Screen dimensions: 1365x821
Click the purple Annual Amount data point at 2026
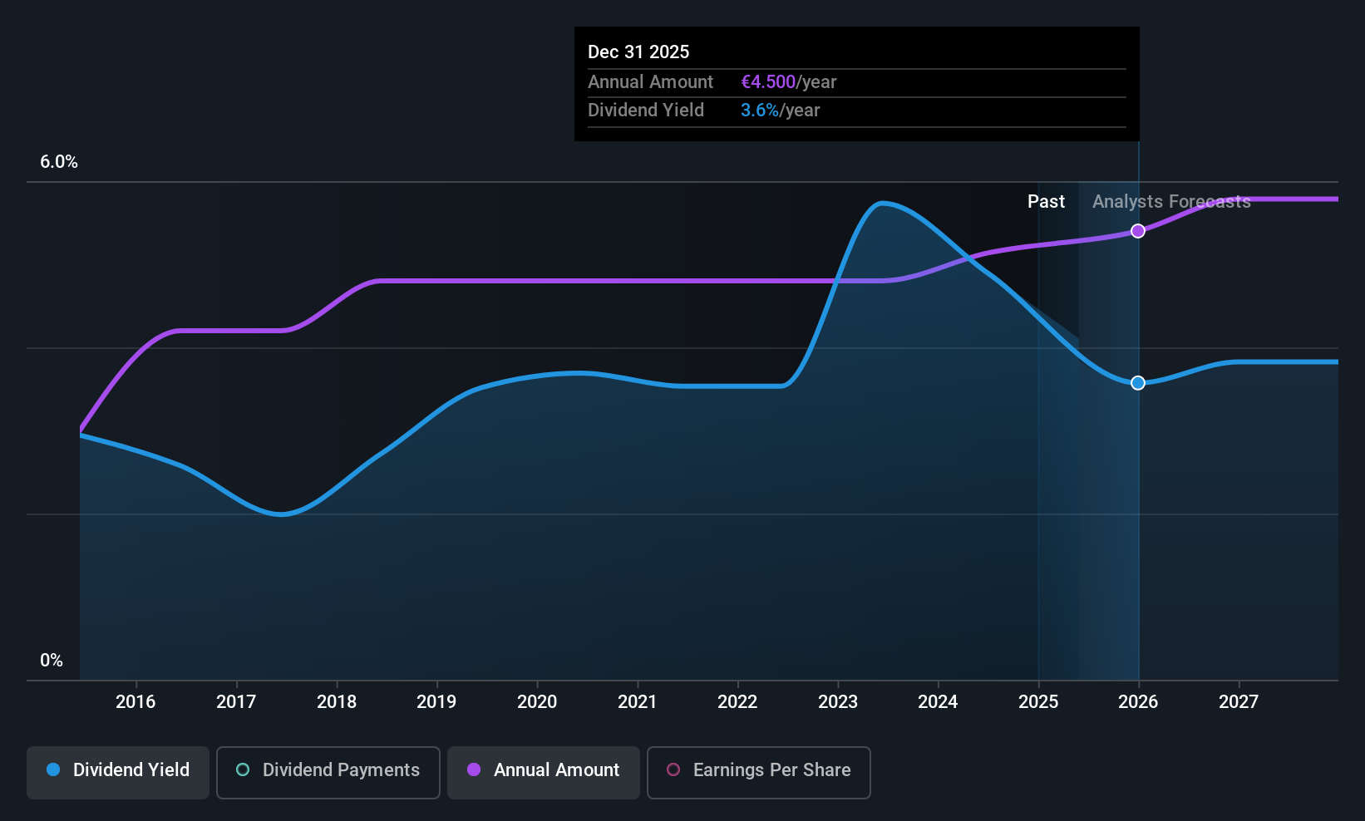point(1138,231)
